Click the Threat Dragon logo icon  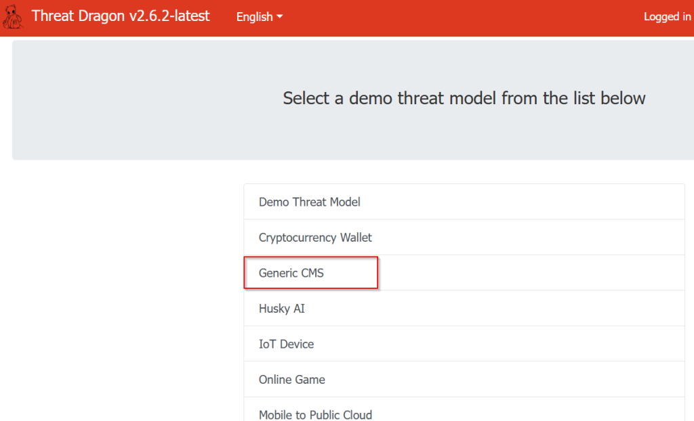[x=12, y=17]
